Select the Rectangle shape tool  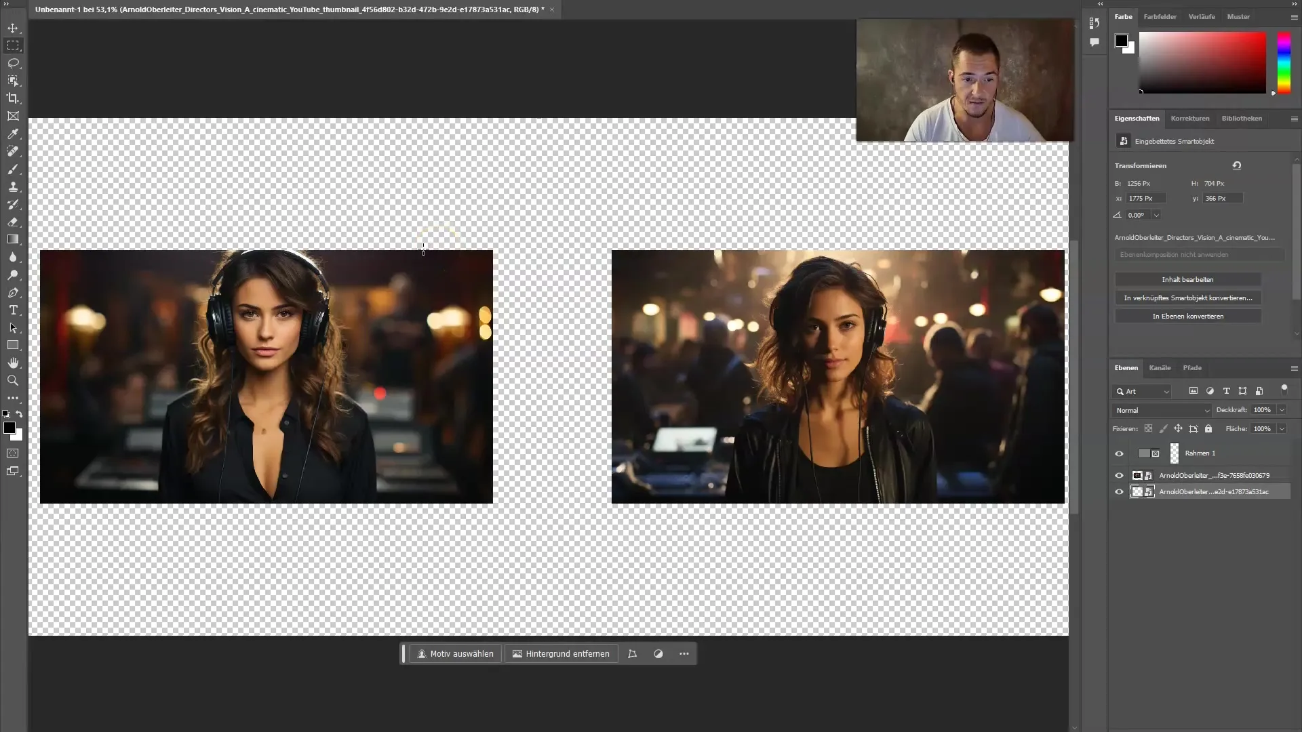(x=13, y=345)
